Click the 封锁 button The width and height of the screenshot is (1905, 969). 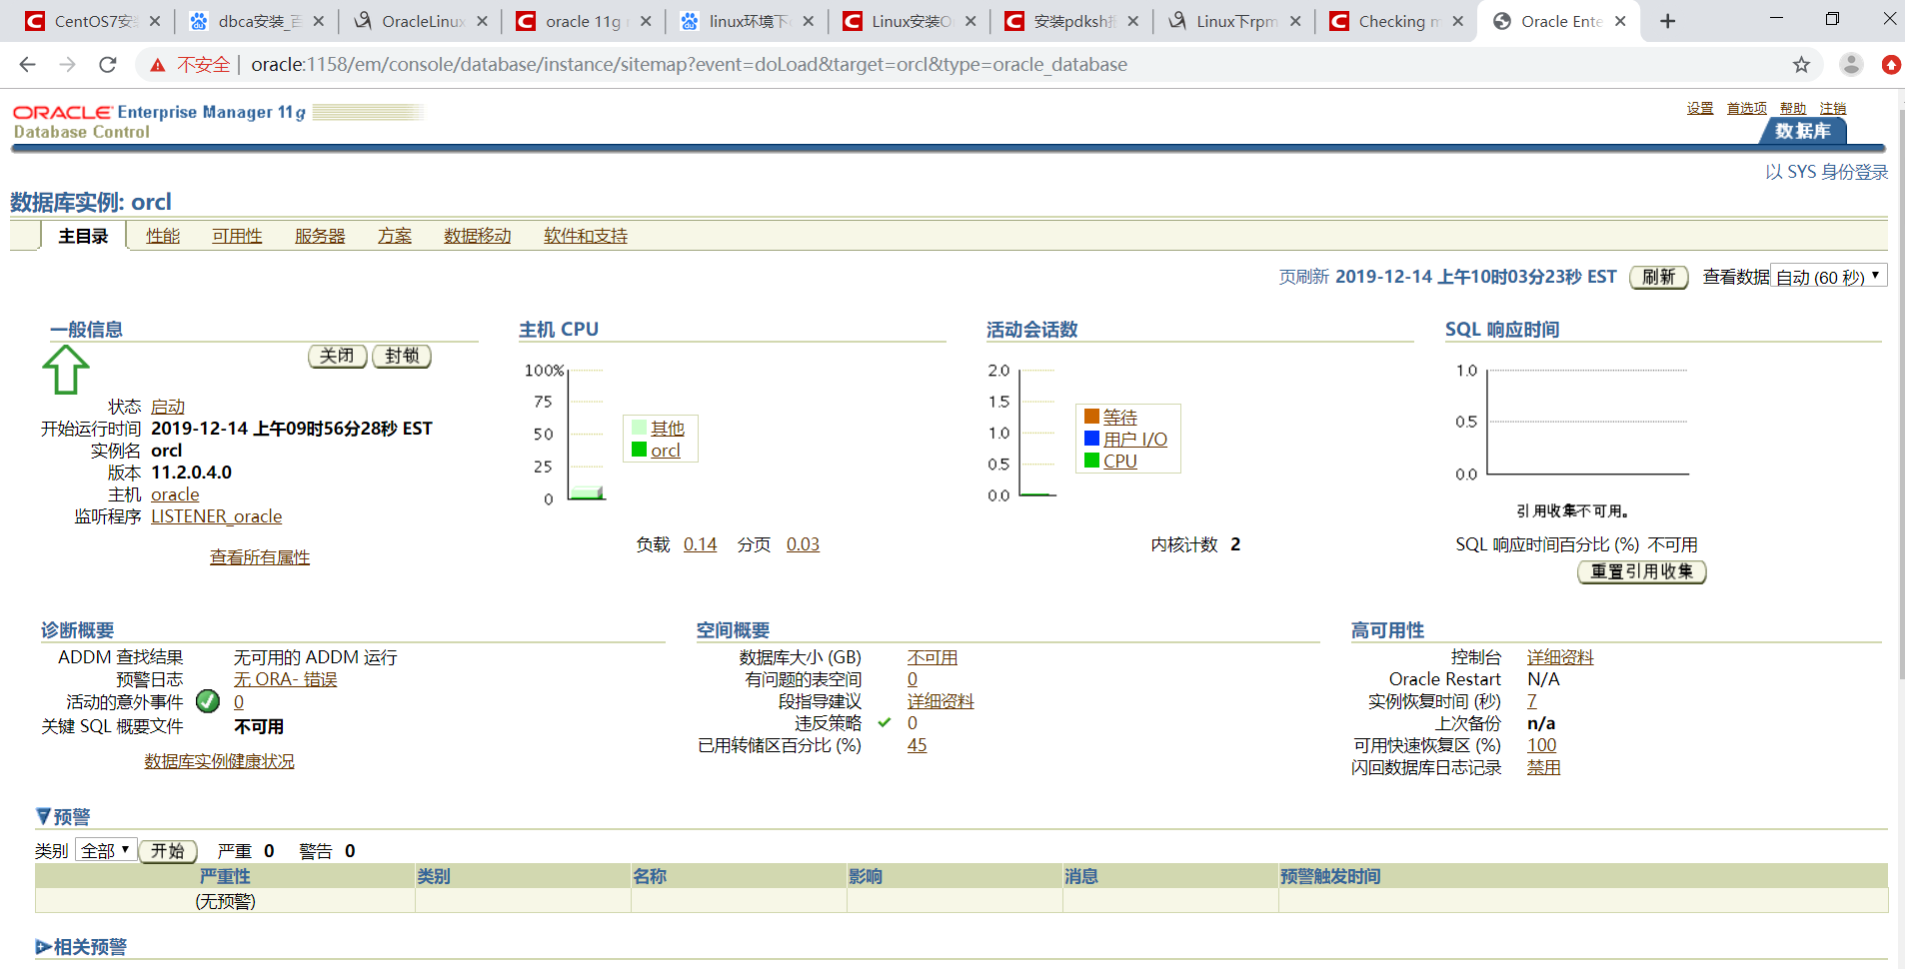[x=402, y=356]
